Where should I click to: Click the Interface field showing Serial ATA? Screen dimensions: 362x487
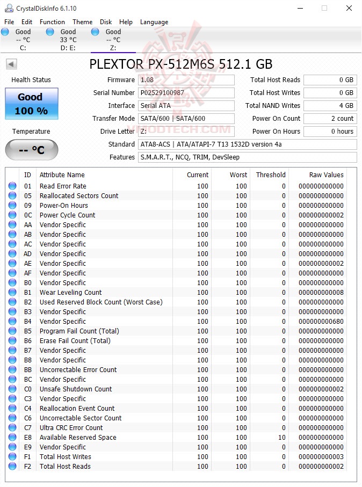[186, 106]
